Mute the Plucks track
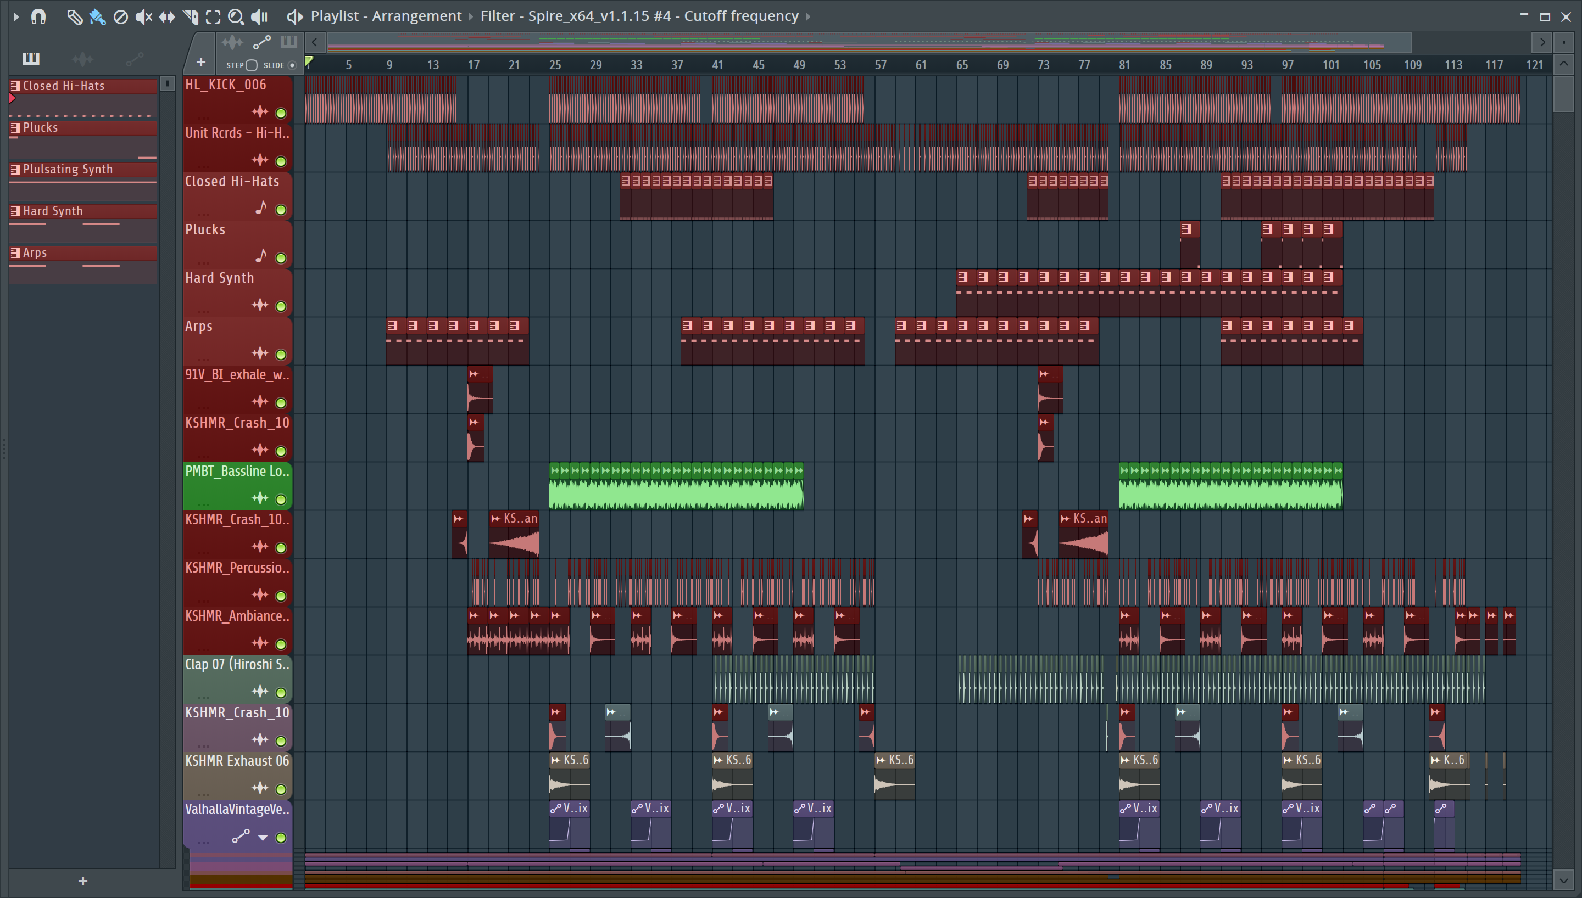Image resolution: width=1582 pixels, height=898 pixels. coord(281,258)
